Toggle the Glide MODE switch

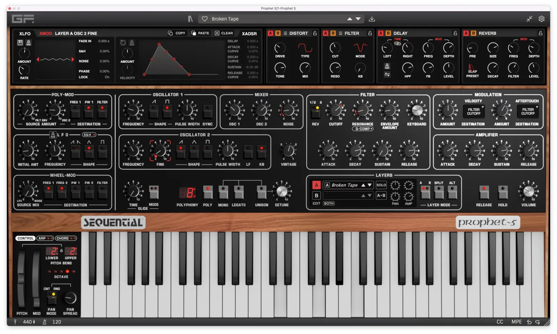coord(154,192)
